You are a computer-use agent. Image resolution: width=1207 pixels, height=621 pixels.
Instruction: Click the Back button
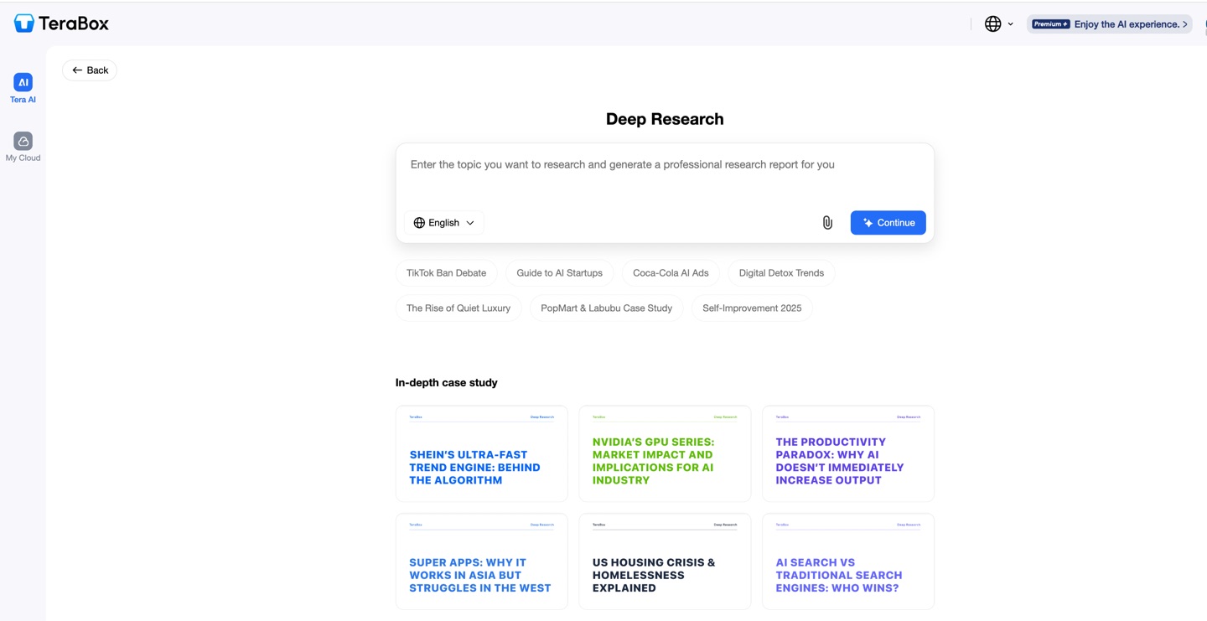click(x=89, y=70)
